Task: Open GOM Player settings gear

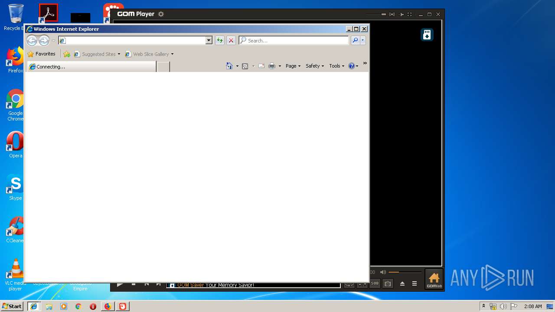Action: point(161,14)
